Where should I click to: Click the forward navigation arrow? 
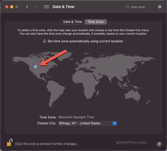coord(37,7)
